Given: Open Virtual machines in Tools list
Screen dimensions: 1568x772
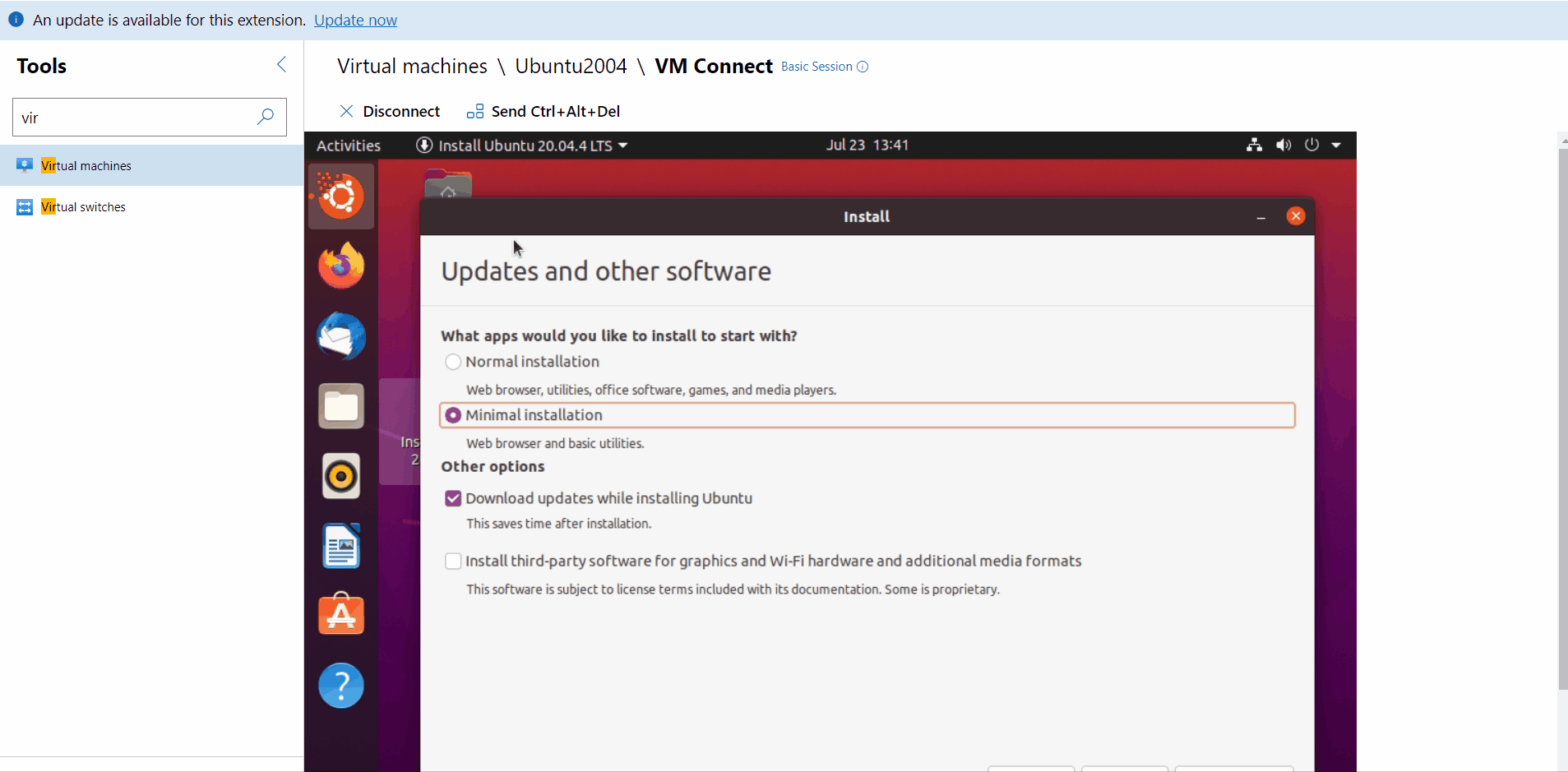Looking at the screenshot, I should click(151, 165).
